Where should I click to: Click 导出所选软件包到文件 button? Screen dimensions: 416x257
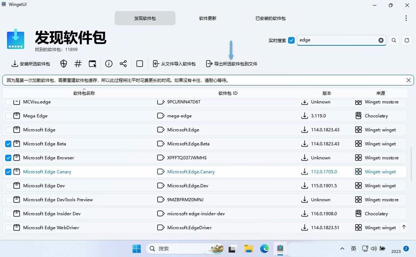click(232, 64)
